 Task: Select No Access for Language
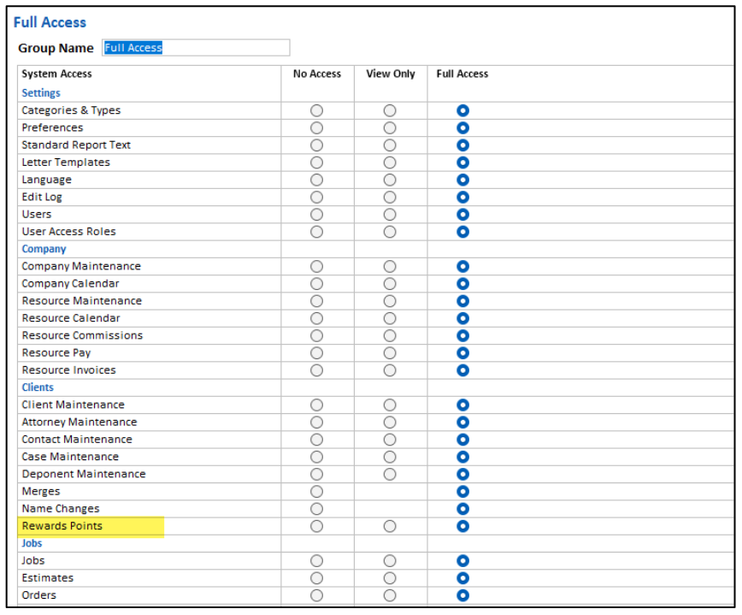[316, 180]
